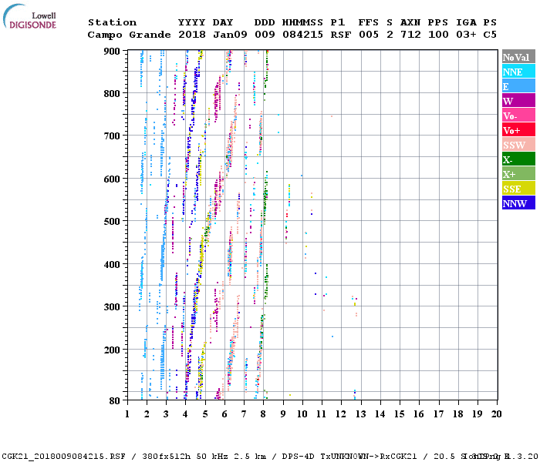Click the 700 height axis label
The height and width of the screenshot is (462, 540).
click(x=112, y=136)
